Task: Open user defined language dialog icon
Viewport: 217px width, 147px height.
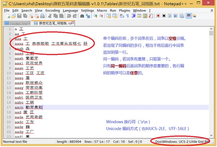Action: point(139,16)
